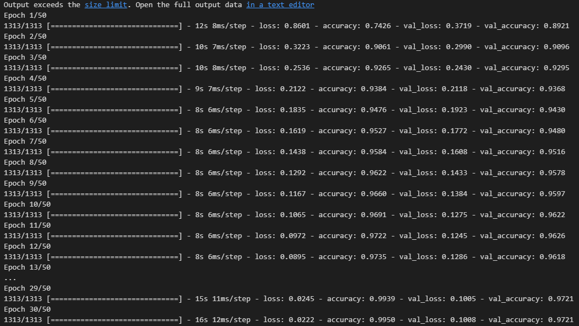Click the '9s 7ms/step' timing text
Screen dimensions: 579x326
219,89
